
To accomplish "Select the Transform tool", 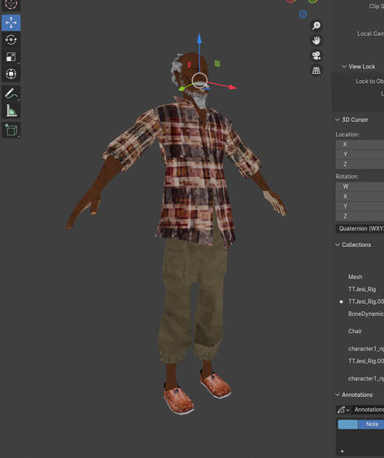I will pos(11,73).
